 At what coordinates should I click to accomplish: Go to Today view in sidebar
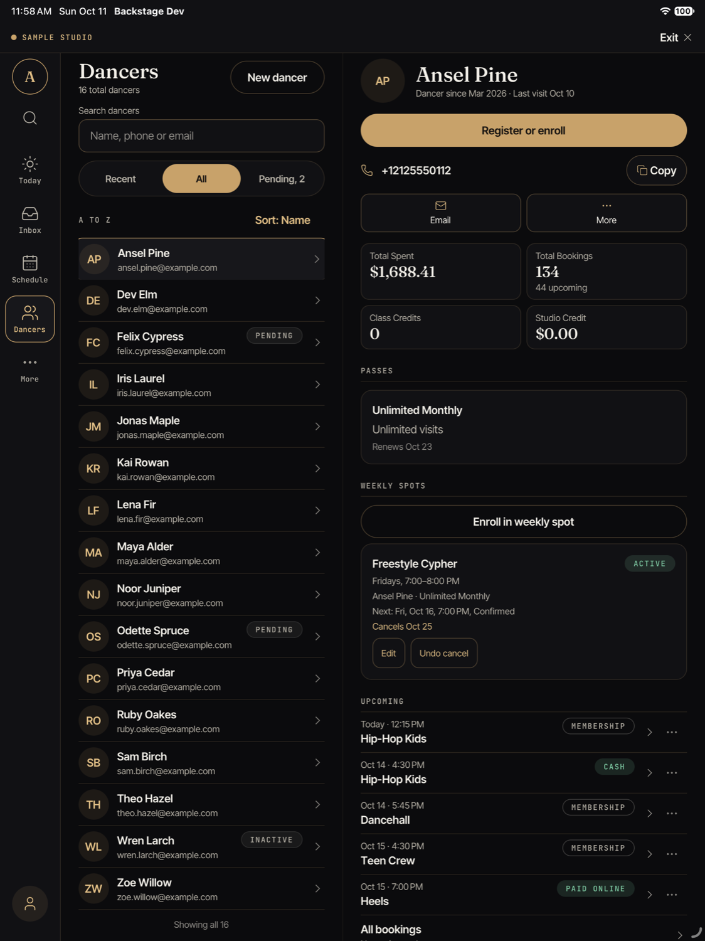(29, 171)
